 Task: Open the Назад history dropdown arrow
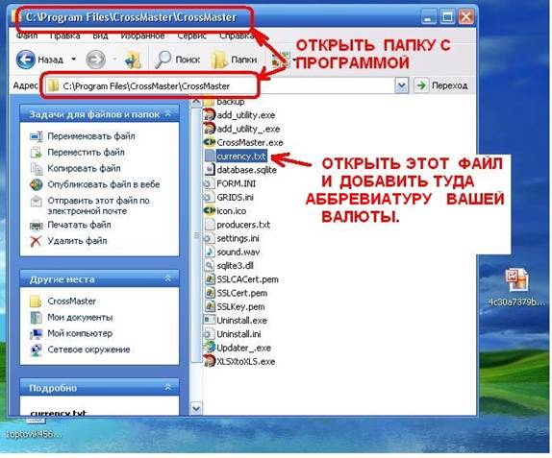click(x=74, y=60)
